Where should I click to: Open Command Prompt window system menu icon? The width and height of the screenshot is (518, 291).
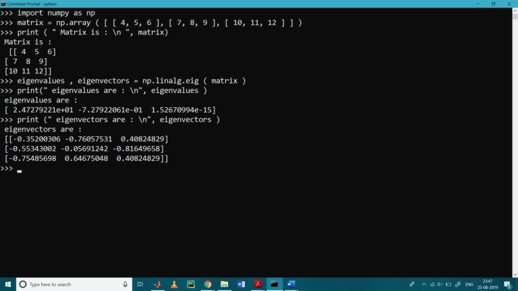[x=3, y=3]
